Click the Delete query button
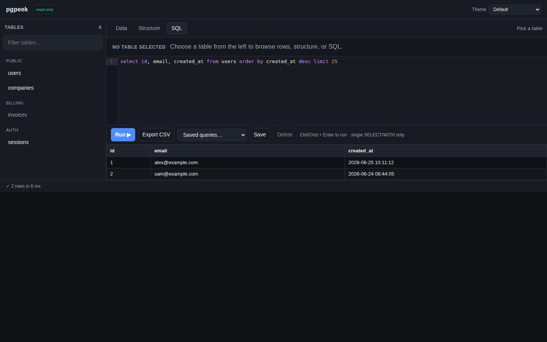547x342 pixels. [285, 135]
